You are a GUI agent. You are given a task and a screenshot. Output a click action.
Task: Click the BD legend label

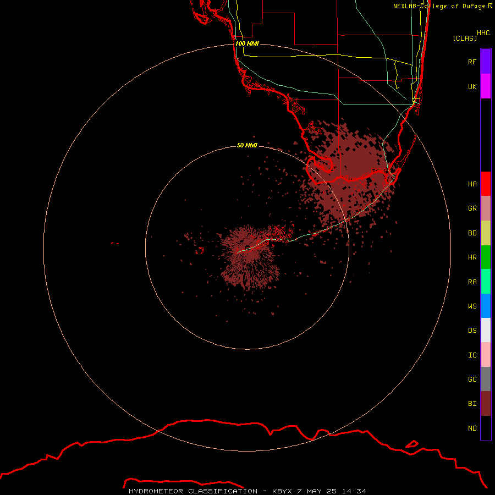point(472,233)
